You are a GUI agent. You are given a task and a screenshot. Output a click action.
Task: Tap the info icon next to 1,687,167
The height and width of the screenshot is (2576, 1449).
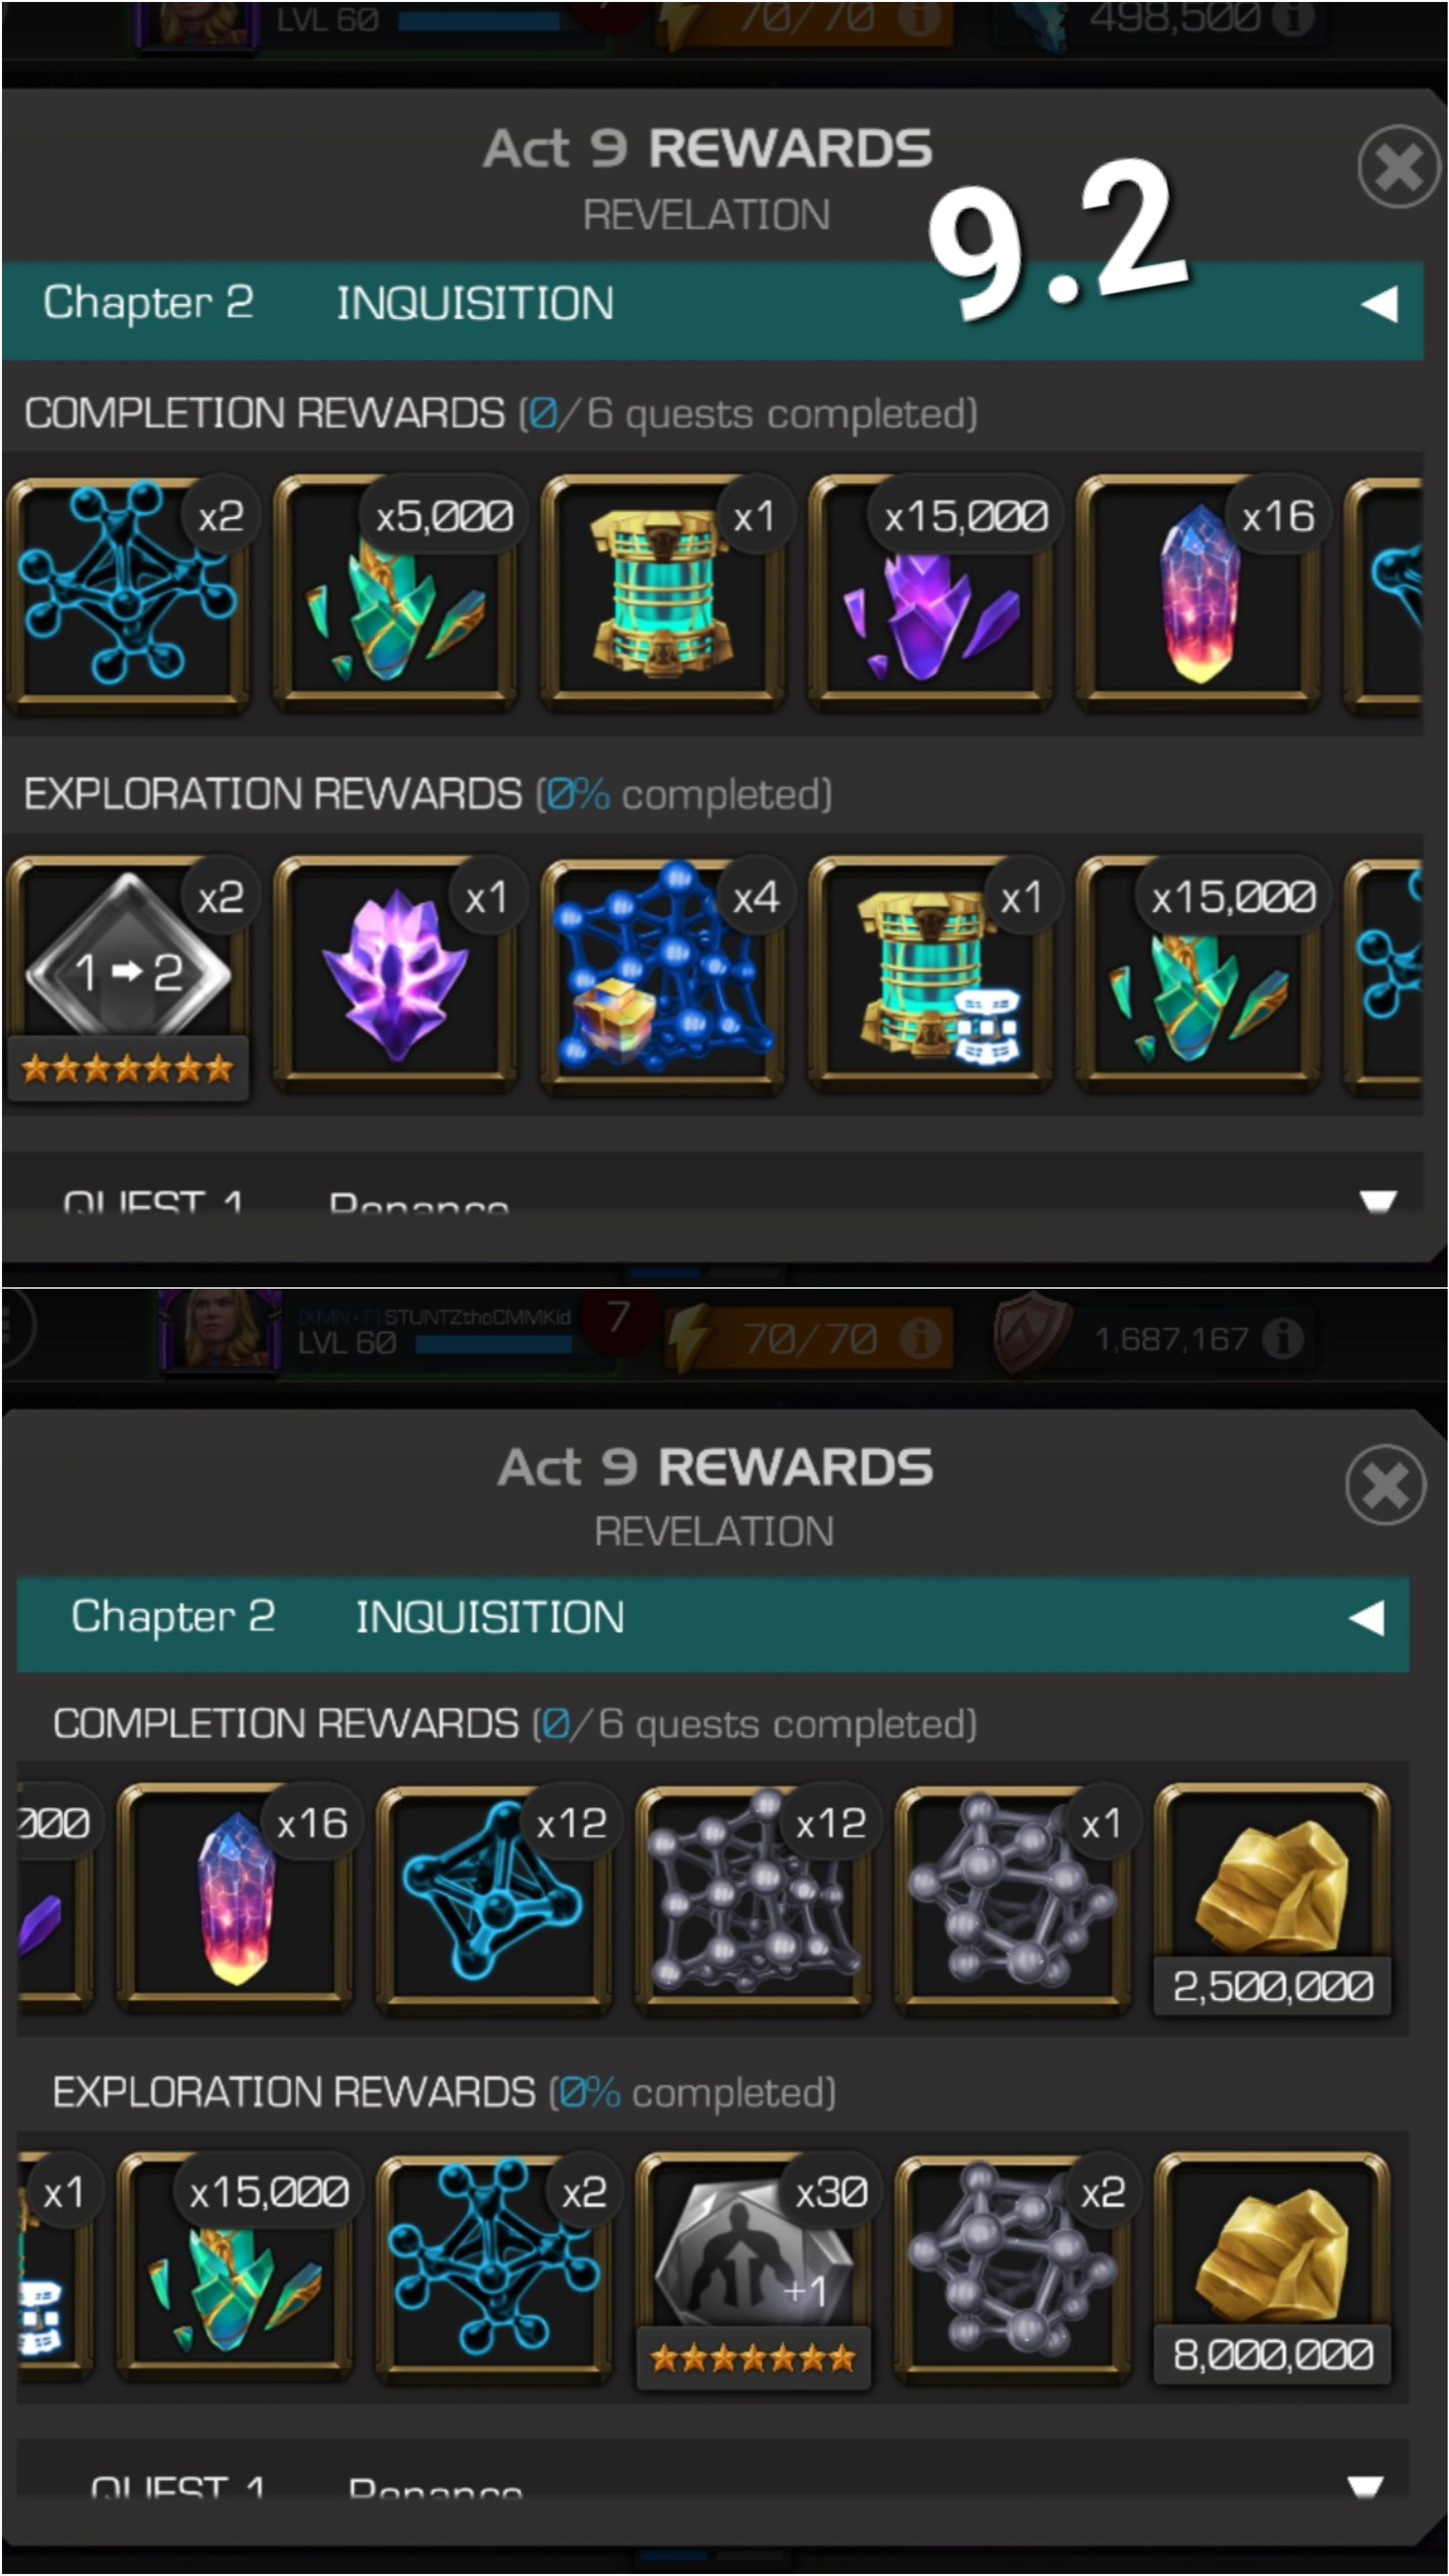(x=1283, y=1338)
